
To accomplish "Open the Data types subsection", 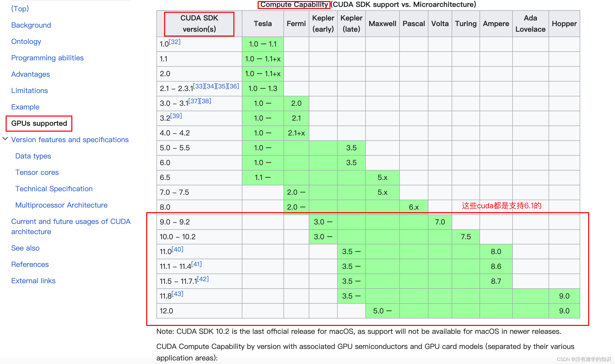I will [x=33, y=156].
